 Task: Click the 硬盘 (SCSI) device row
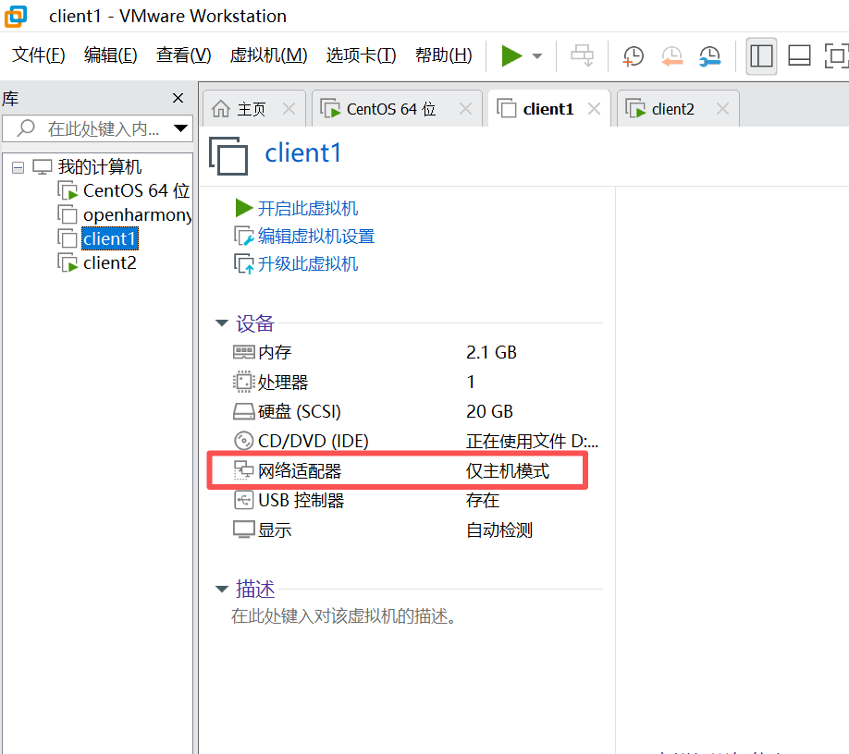pos(417,411)
